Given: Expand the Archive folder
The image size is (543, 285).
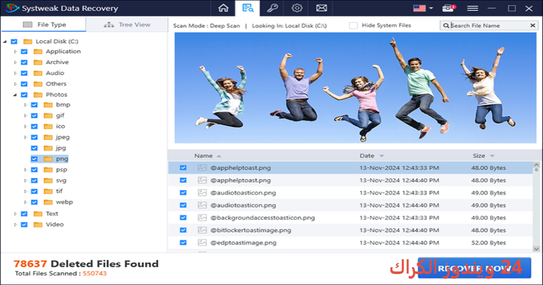Looking at the screenshot, I should coord(15,63).
